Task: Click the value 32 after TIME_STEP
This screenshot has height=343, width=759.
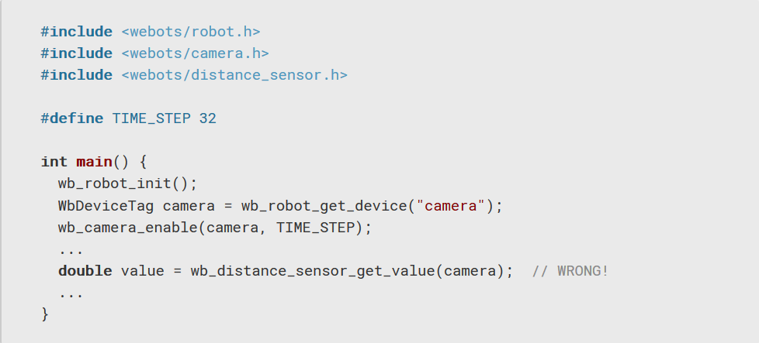Action: 207,118
